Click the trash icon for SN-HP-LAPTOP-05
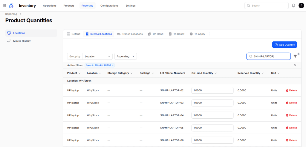This screenshot has height=147, width=306. click(x=287, y=128)
